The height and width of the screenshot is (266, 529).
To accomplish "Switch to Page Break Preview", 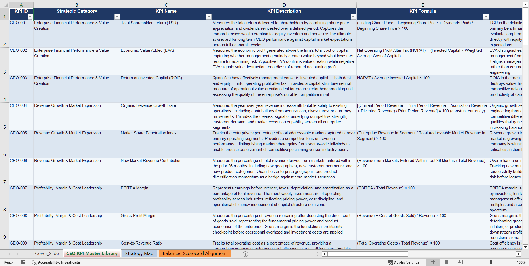I will click(460, 262).
